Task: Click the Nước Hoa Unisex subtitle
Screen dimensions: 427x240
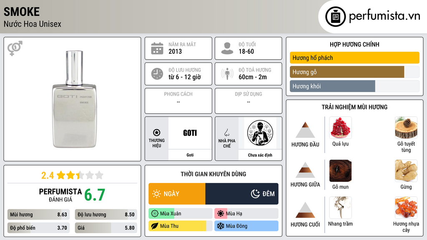Action: pyautogui.click(x=33, y=24)
